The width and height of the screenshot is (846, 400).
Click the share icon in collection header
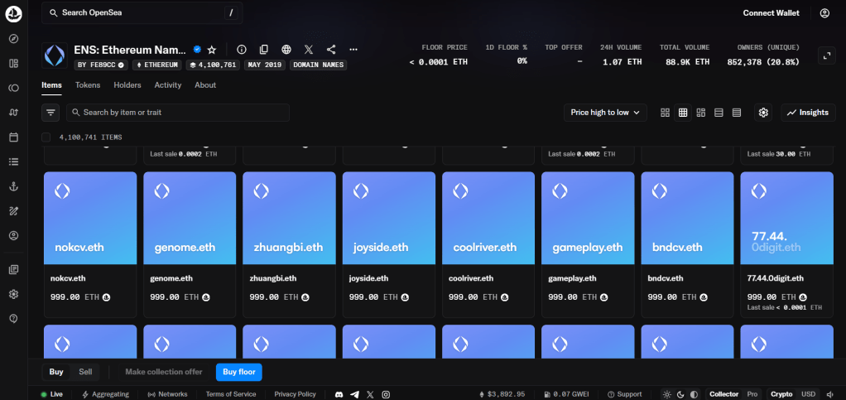click(x=331, y=50)
